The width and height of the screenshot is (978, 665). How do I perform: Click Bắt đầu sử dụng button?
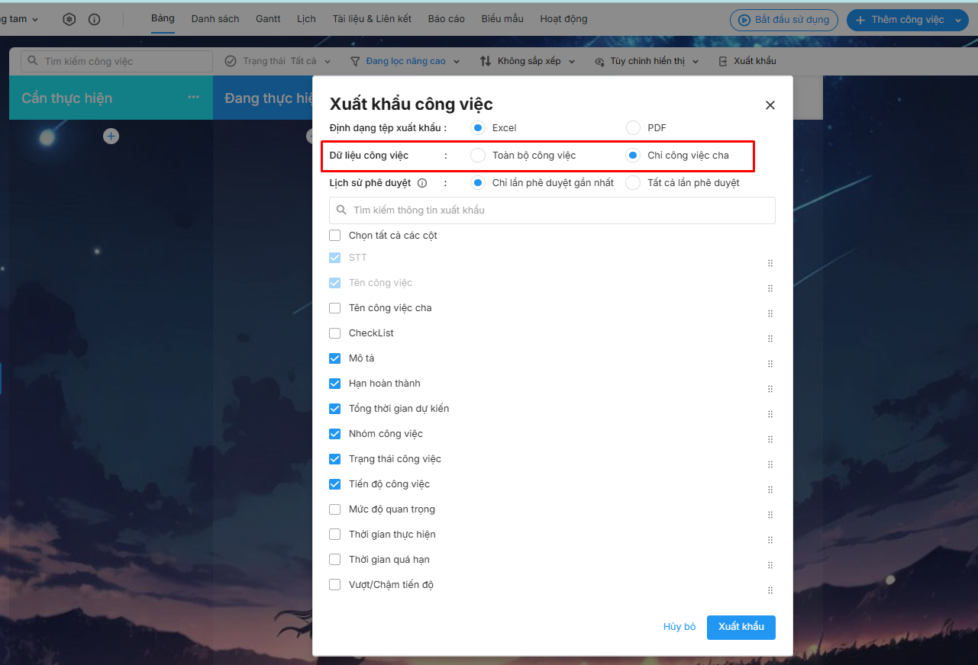point(784,20)
